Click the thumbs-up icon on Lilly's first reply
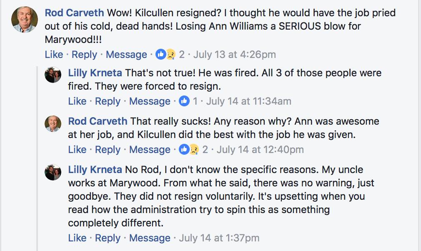The width and height of the screenshot is (421, 251). [184, 101]
